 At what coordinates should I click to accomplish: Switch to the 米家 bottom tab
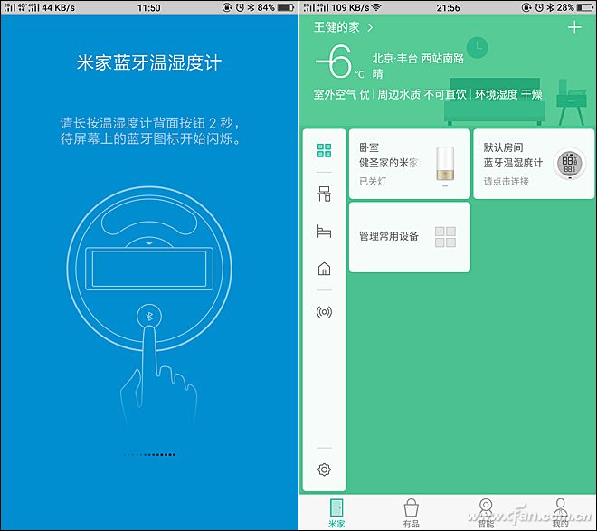pyautogui.click(x=336, y=513)
